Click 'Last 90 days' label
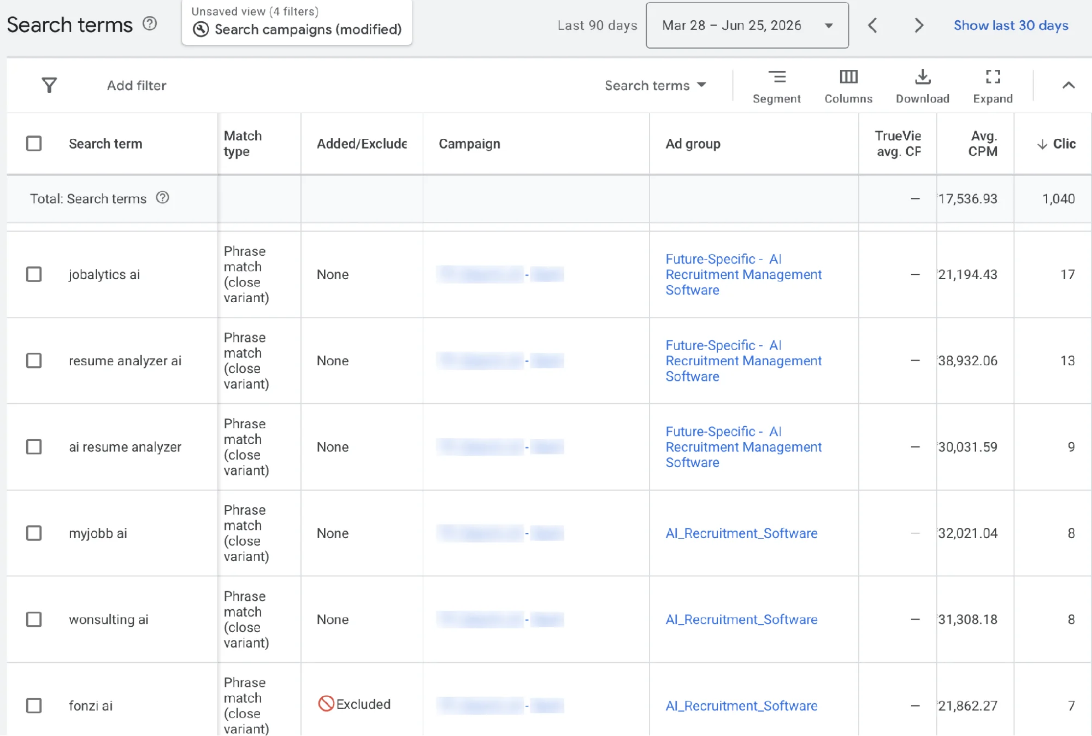 tap(597, 26)
